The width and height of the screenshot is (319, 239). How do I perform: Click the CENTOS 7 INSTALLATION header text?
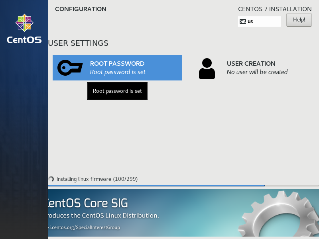274,9
